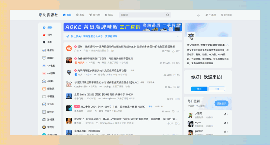Open the 免费领取夸克网盘1TB空间 post

pos(105,59)
